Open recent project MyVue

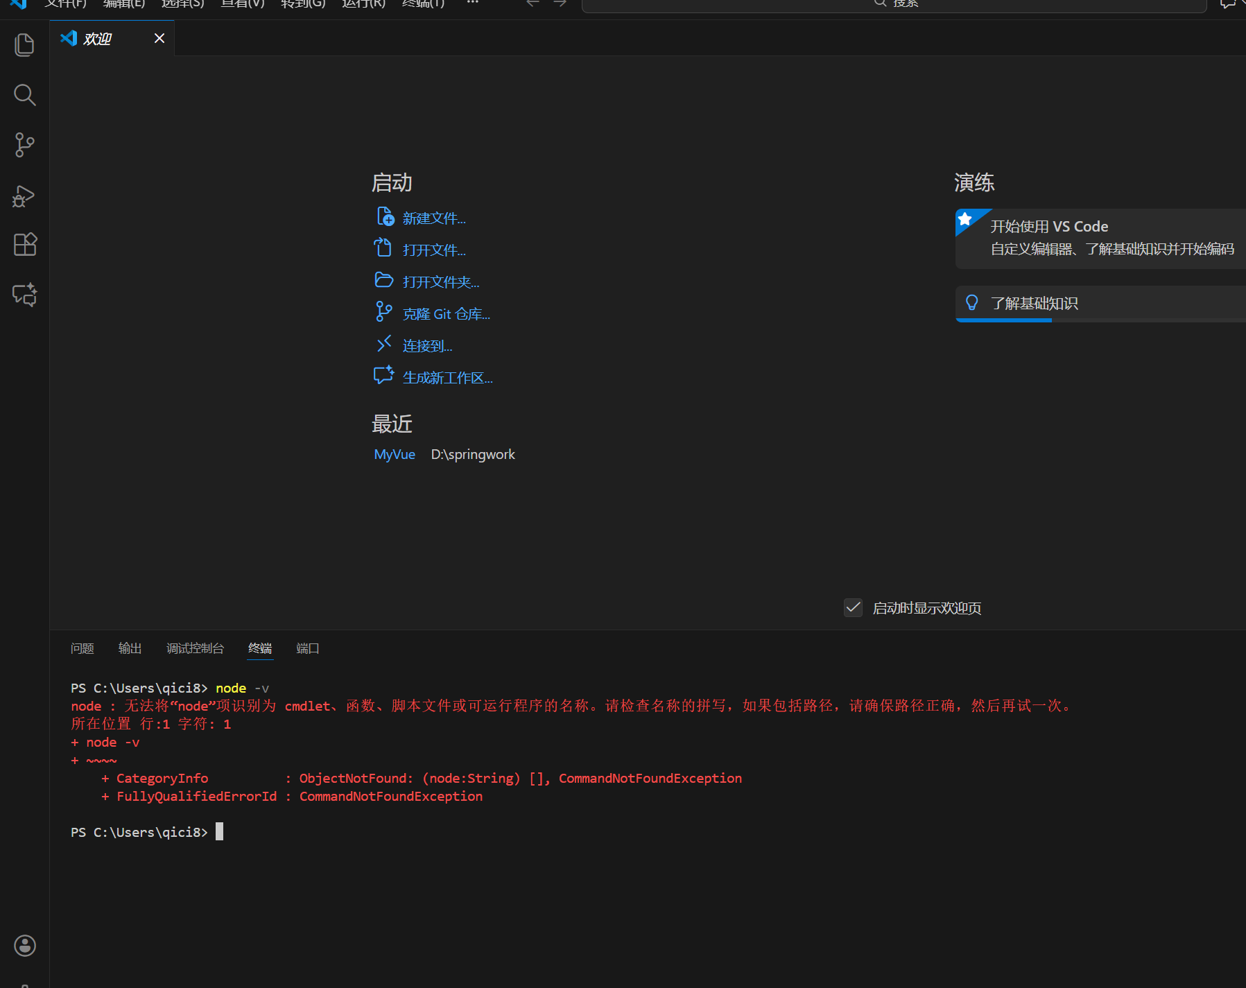(395, 454)
